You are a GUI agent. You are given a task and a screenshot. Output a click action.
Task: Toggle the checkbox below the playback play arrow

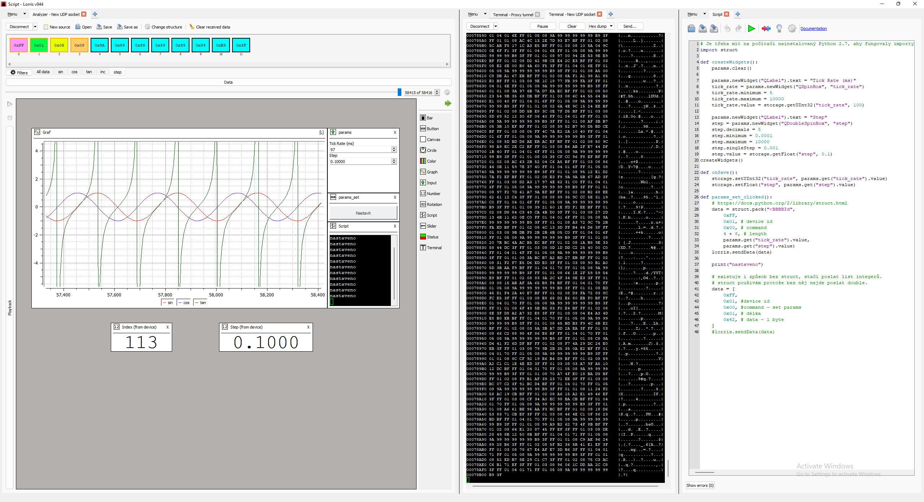(10, 118)
